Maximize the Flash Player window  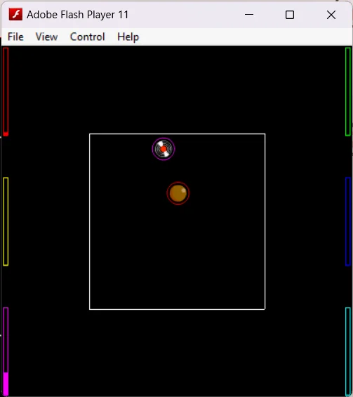click(x=290, y=15)
